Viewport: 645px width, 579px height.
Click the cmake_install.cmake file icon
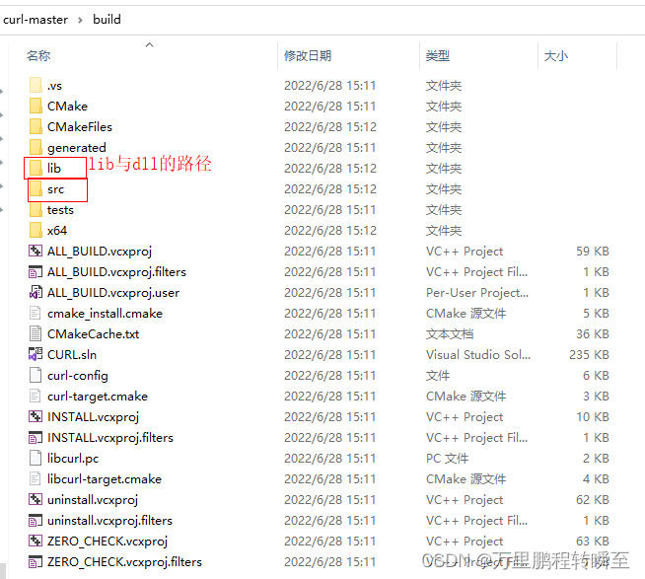click(x=36, y=313)
